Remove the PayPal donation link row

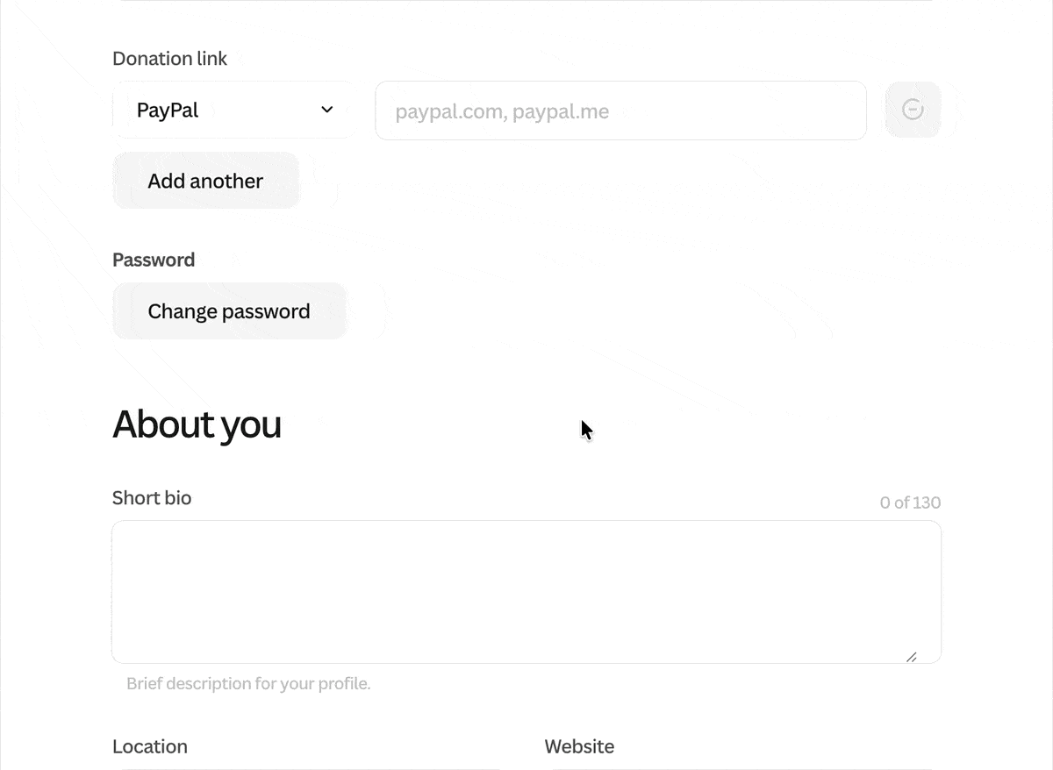tap(913, 110)
